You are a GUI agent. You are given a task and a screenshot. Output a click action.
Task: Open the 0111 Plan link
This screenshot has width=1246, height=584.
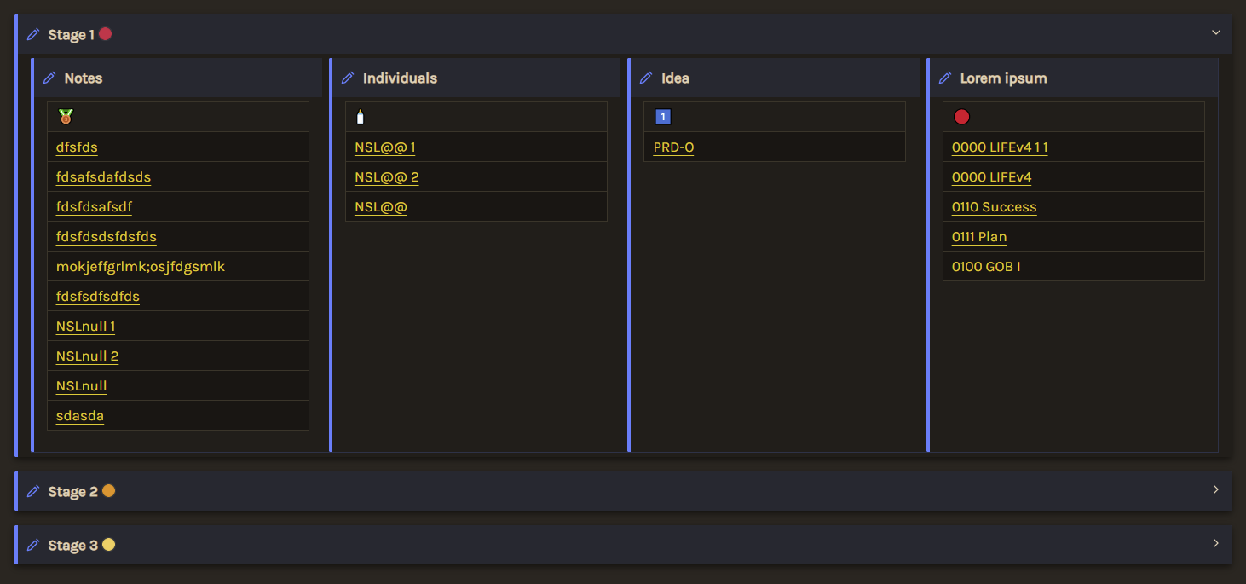click(979, 237)
